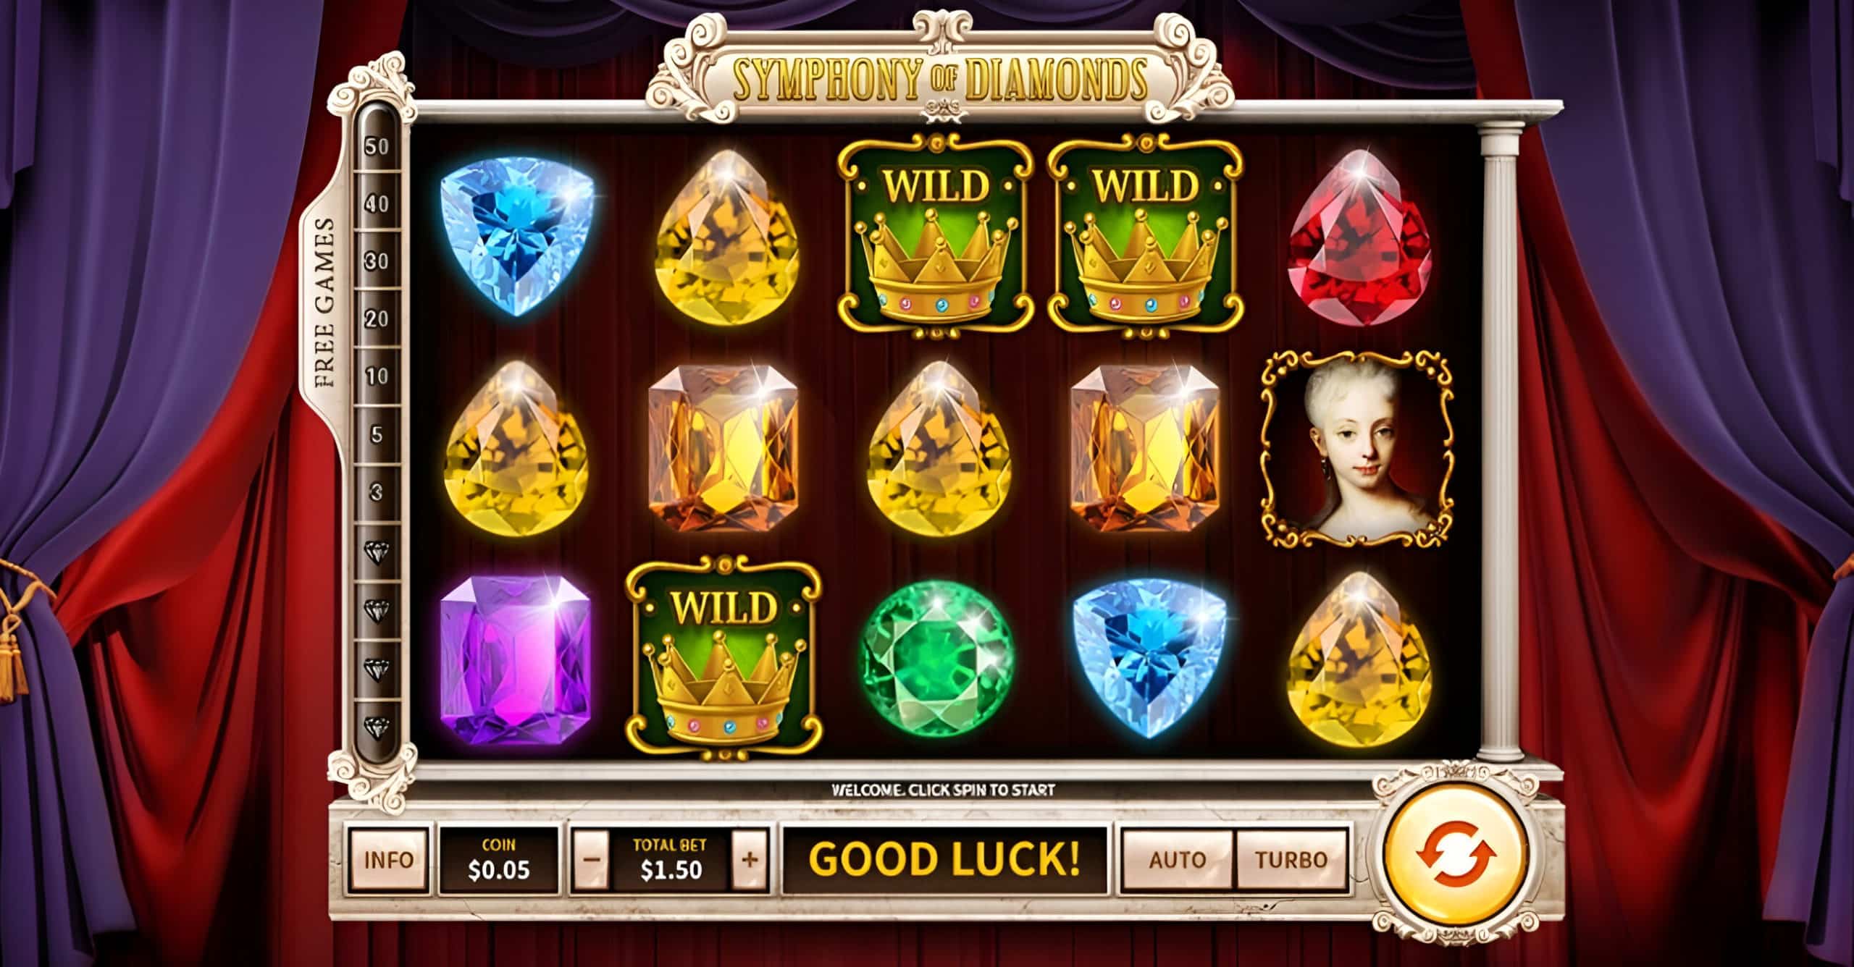Toggle AUTO spin mode

(x=1178, y=859)
